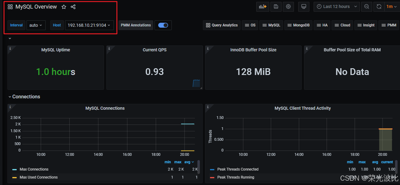Screen dimensions: 400x185
Task: Sort Client Thread Activity legend by current
Action: [x=387, y=162]
